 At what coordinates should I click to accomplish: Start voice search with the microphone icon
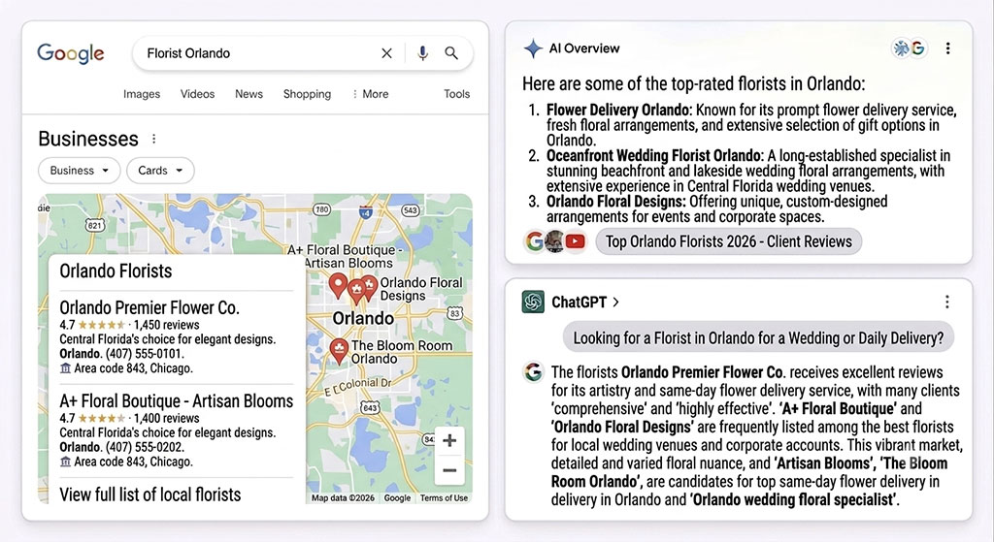point(423,53)
